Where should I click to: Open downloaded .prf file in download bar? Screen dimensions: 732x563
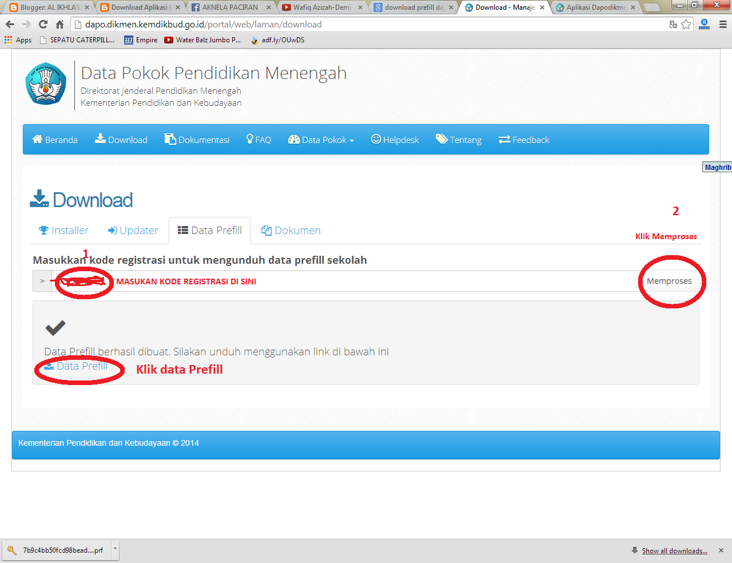pyautogui.click(x=57, y=550)
